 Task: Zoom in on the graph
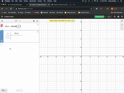[122, 25]
